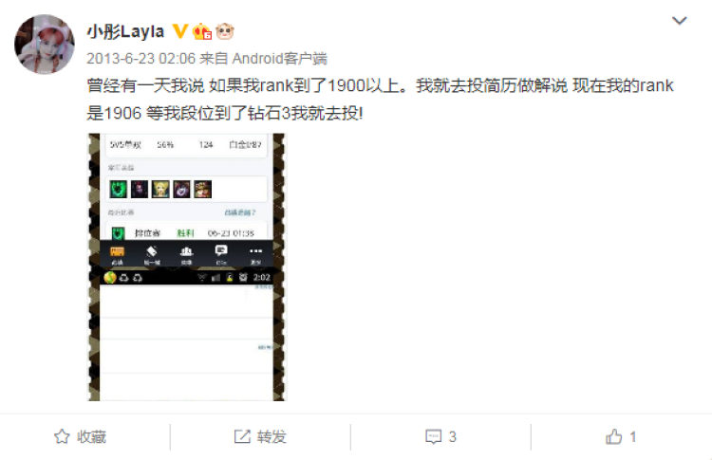This screenshot has width=712, height=460.
Task: Open 小彤Layla's profile avatar
Action: [x=45, y=44]
